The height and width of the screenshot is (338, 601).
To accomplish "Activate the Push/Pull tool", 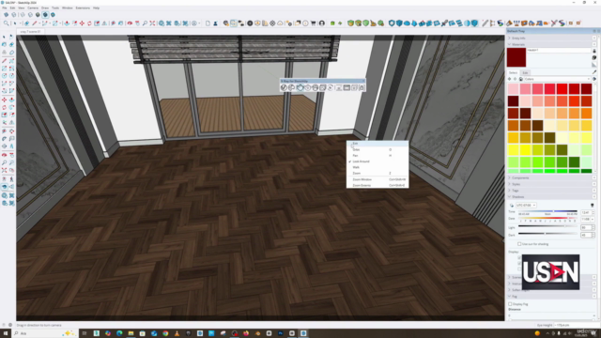I will click(x=67, y=23).
